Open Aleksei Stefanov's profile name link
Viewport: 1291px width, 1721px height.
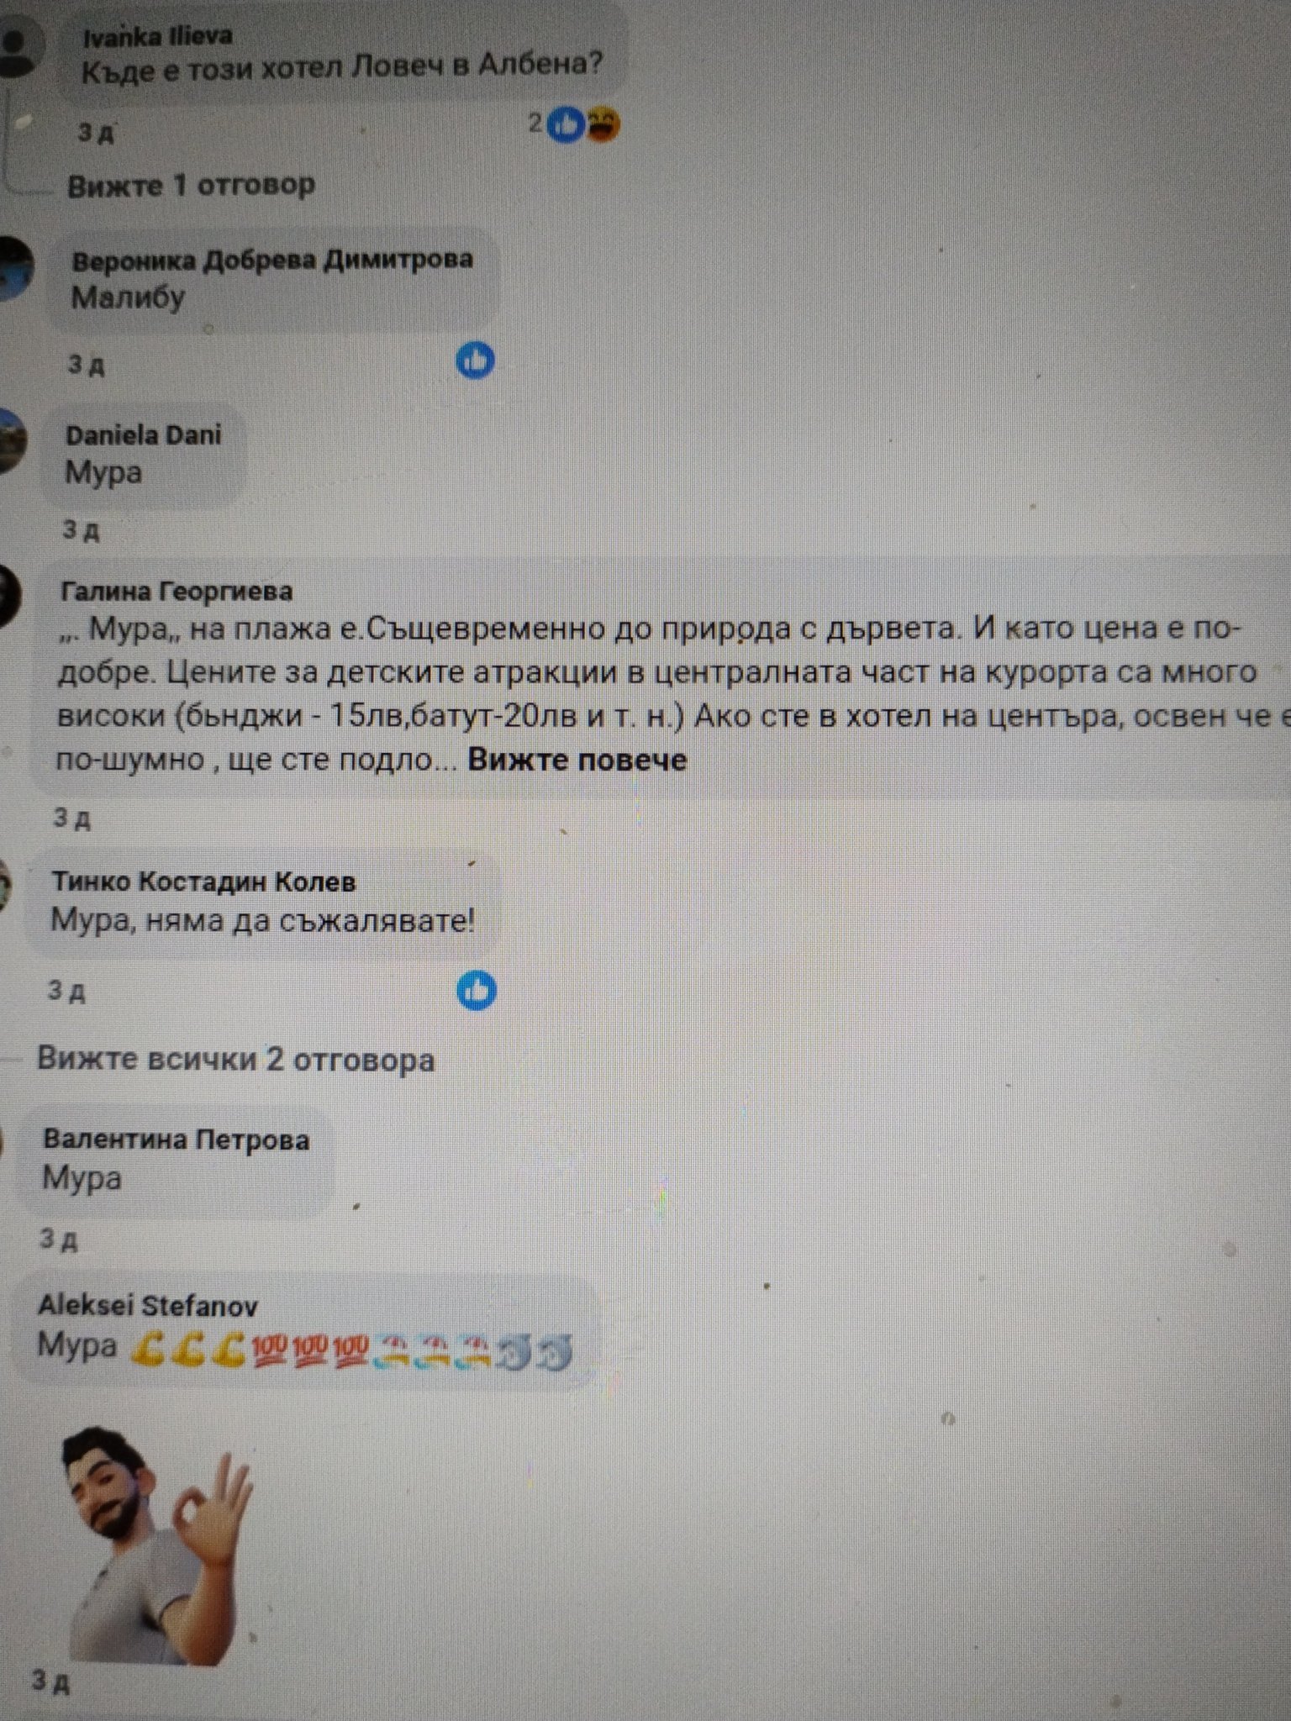click(148, 1305)
